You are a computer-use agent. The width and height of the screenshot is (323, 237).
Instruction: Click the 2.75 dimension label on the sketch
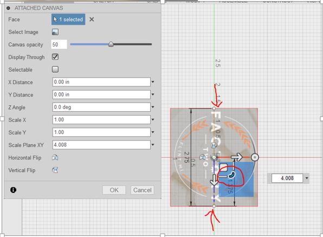coord(186,157)
